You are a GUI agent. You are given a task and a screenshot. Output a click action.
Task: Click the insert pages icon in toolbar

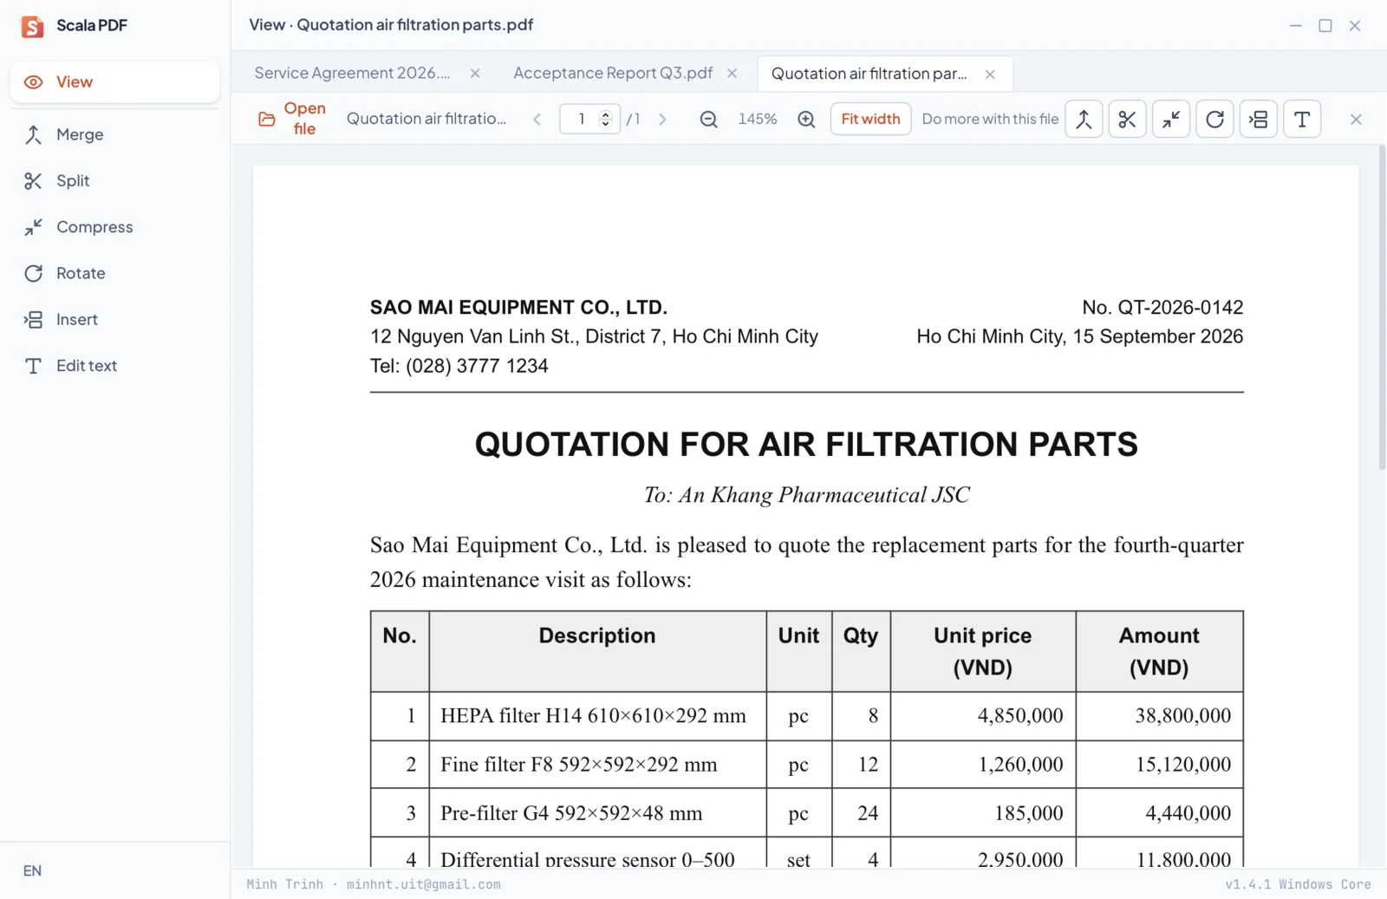[1259, 119]
